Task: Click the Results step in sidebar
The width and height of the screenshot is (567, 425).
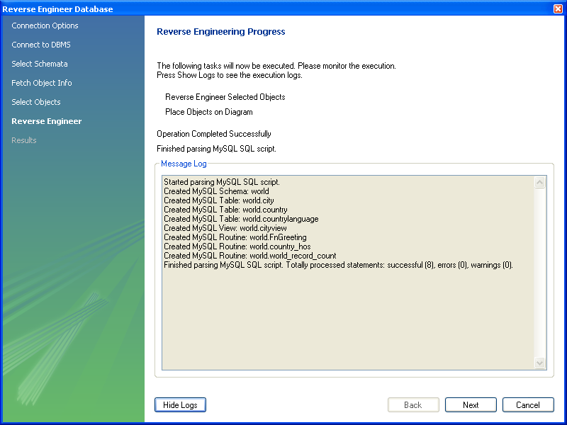Action: 24,140
